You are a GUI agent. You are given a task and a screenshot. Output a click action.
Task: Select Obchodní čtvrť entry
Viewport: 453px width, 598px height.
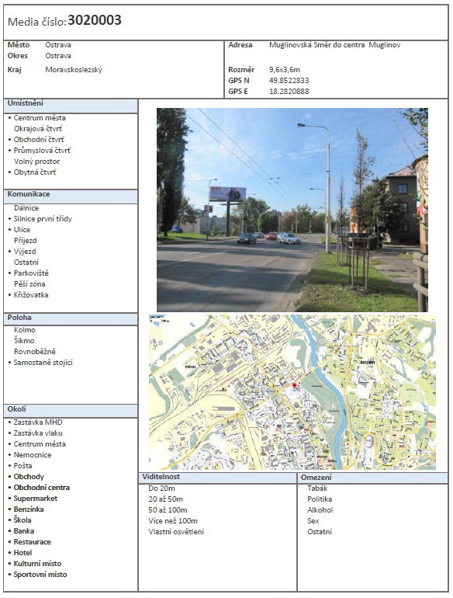point(39,140)
